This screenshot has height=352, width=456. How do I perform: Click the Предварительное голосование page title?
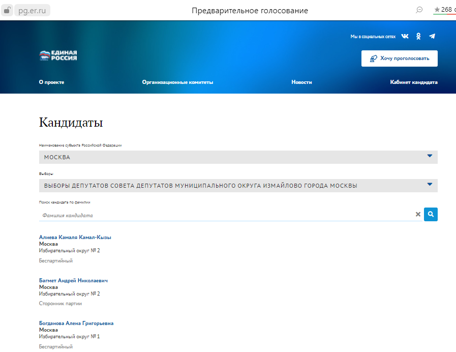click(250, 11)
